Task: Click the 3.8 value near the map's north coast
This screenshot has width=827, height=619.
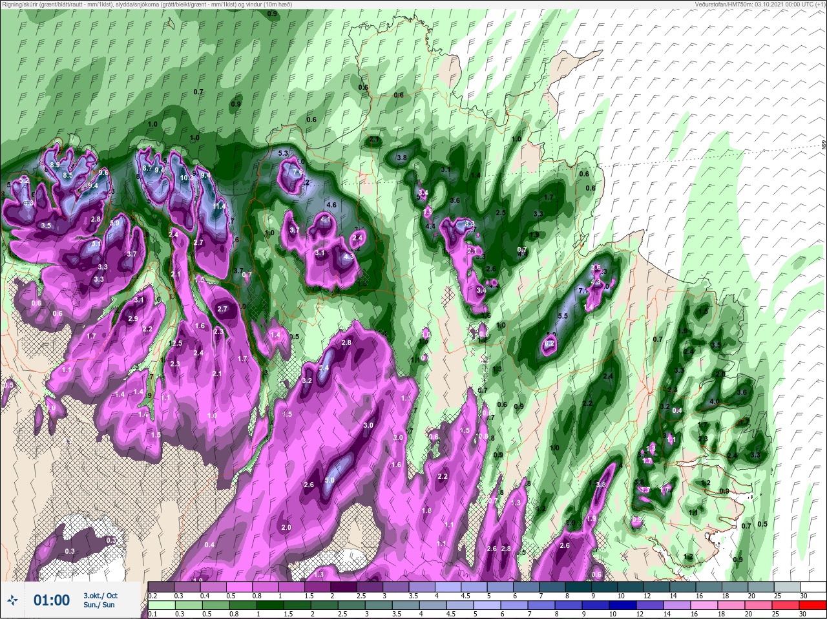Action: [401, 158]
